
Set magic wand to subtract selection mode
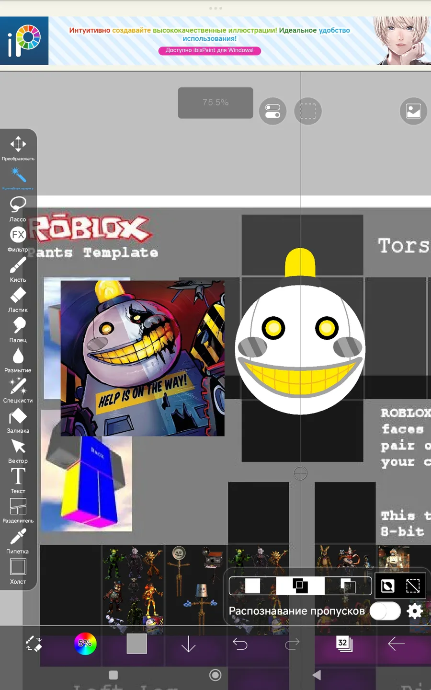tap(348, 586)
